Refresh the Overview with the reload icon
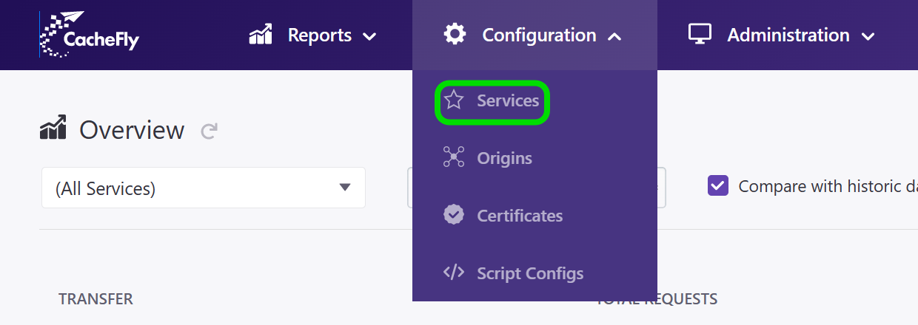The image size is (918, 325). [x=210, y=131]
